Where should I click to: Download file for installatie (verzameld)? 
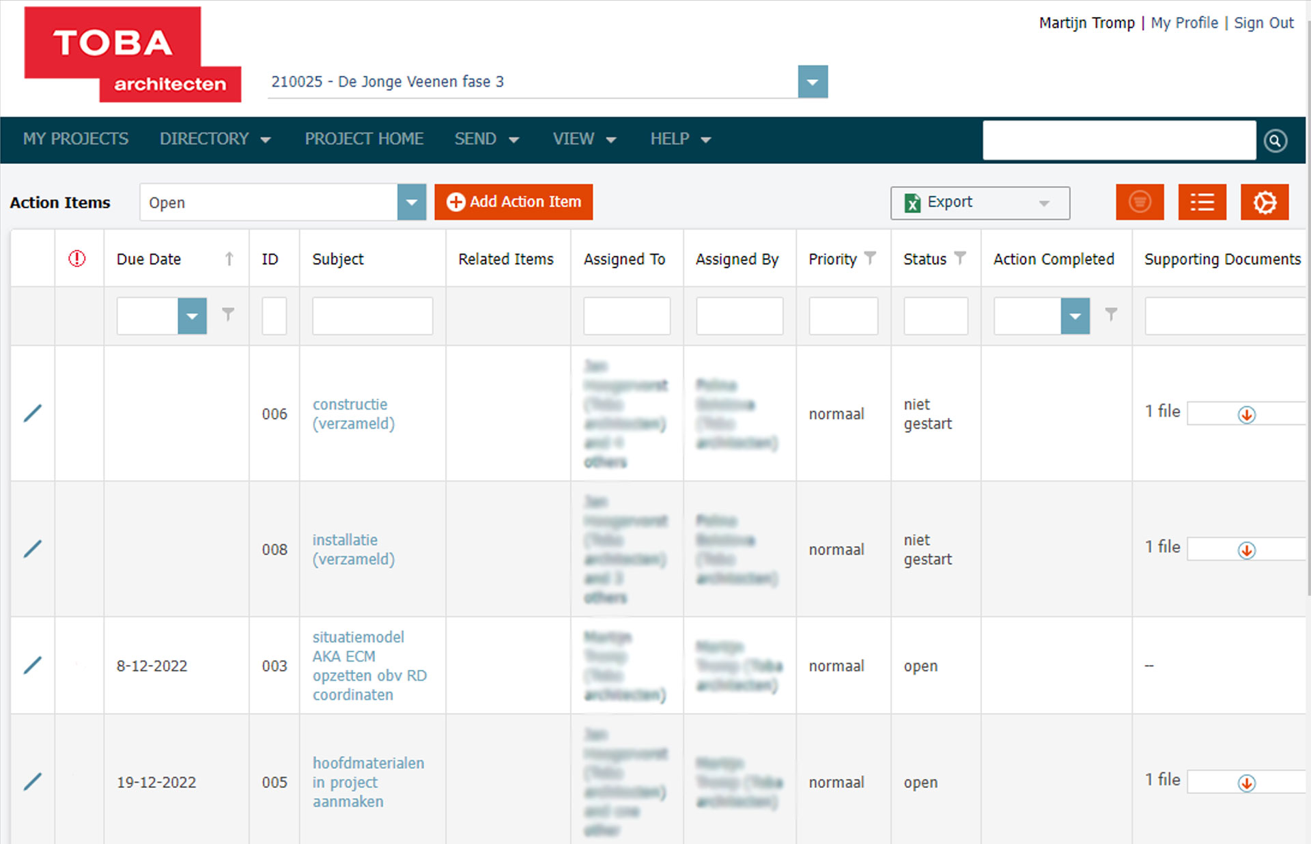[1246, 550]
